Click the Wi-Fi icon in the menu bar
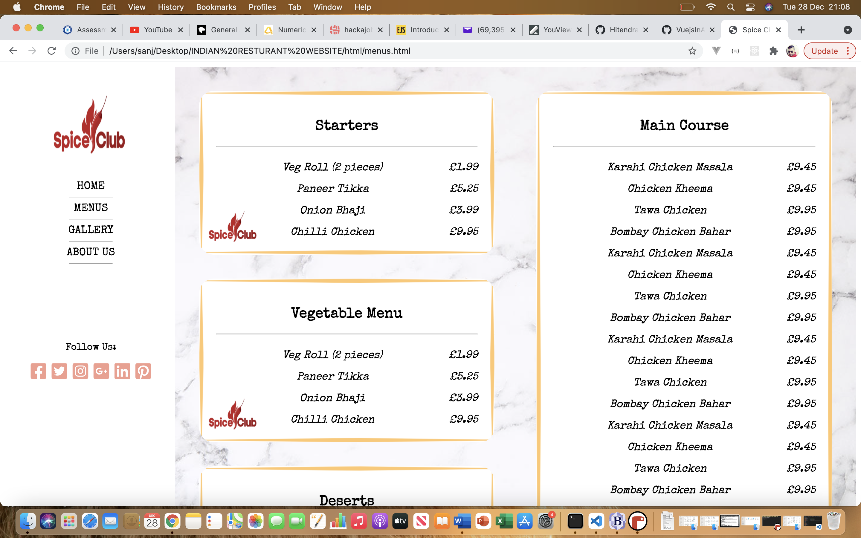Image resolution: width=861 pixels, height=538 pixels. coord(710,7)
